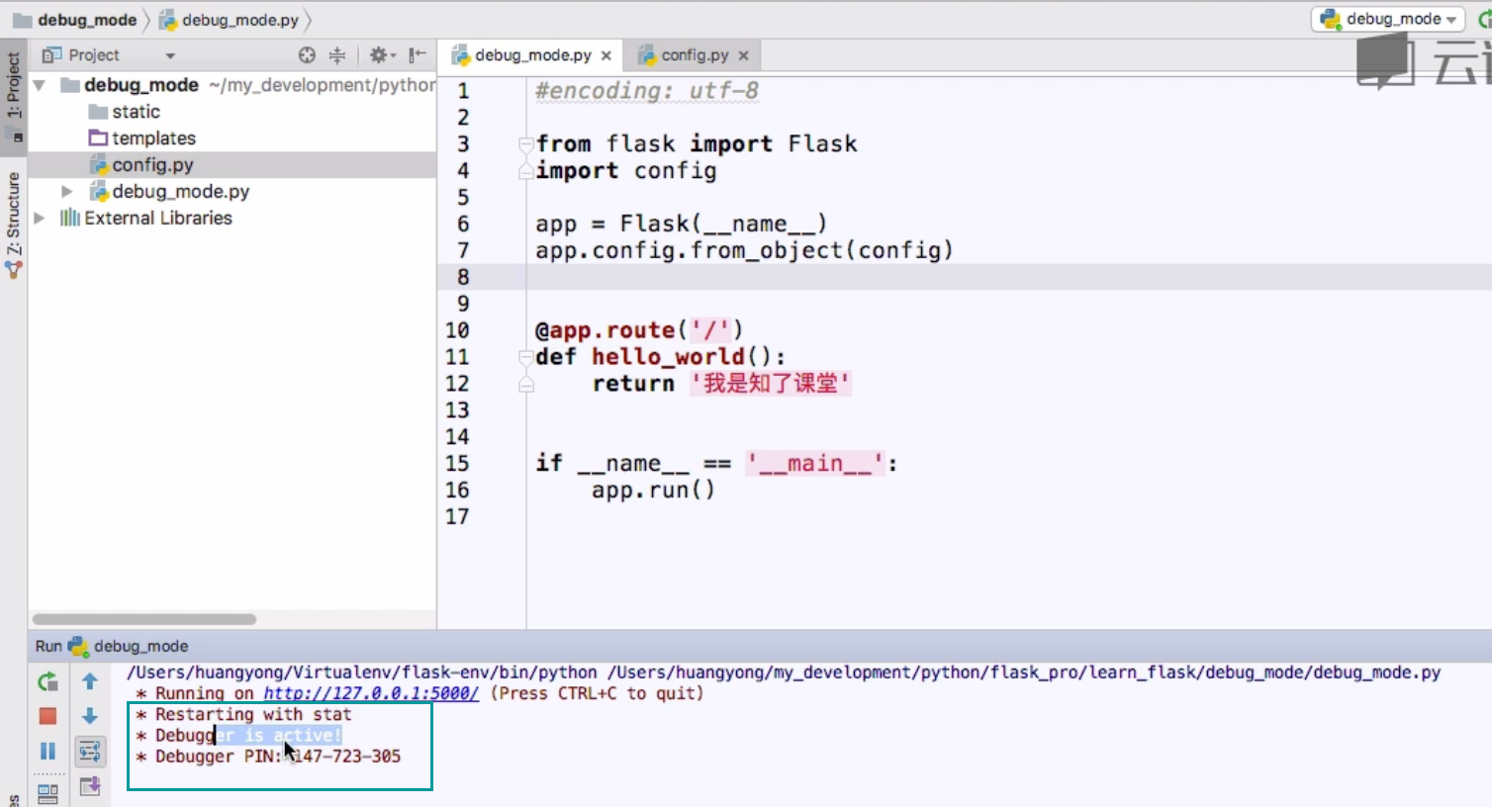Expand debug_mode.py in the project tree
1492x807 pixels.
65,191
